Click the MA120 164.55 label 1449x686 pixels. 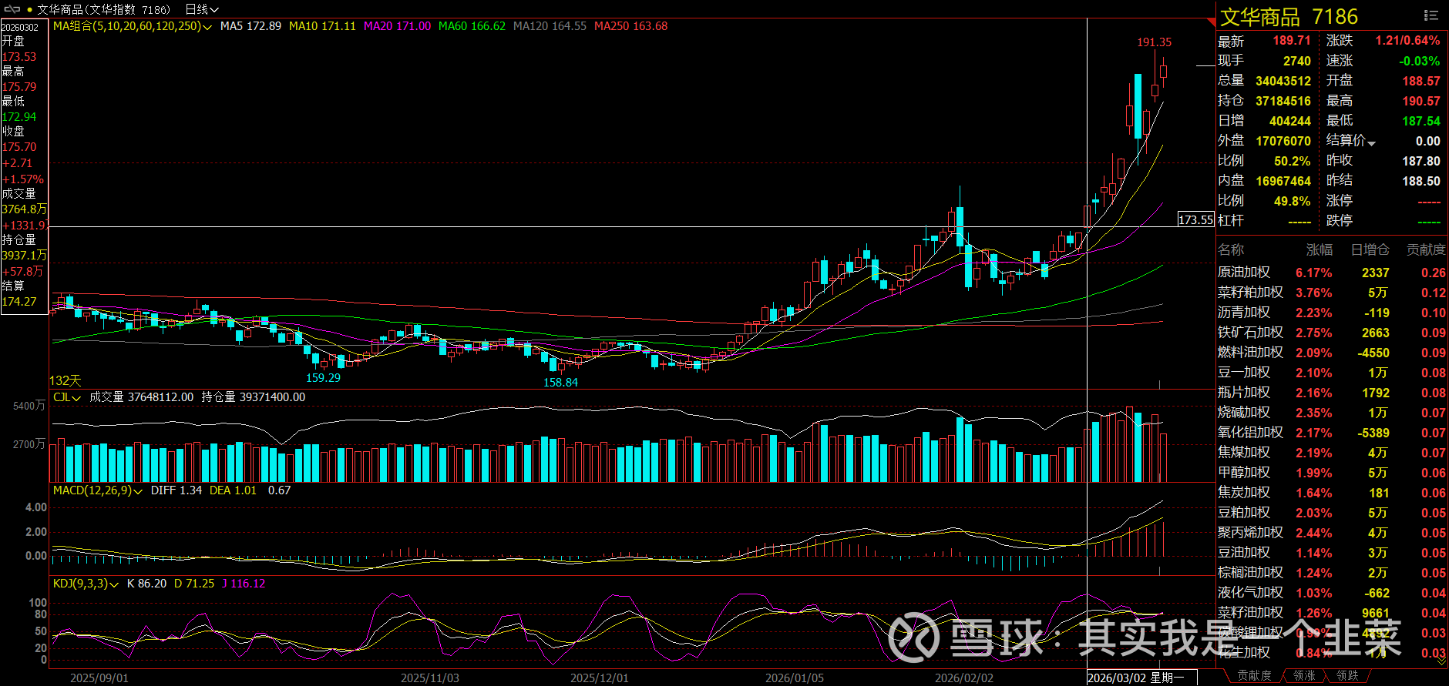pyautogui.click(x=550, y=26)
